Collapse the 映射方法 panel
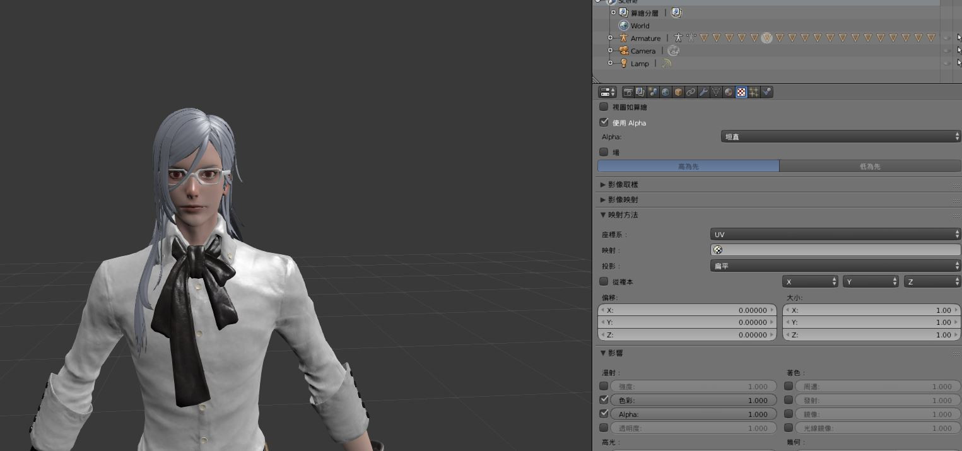Viewport: 962px width, 451px height. 603,215
